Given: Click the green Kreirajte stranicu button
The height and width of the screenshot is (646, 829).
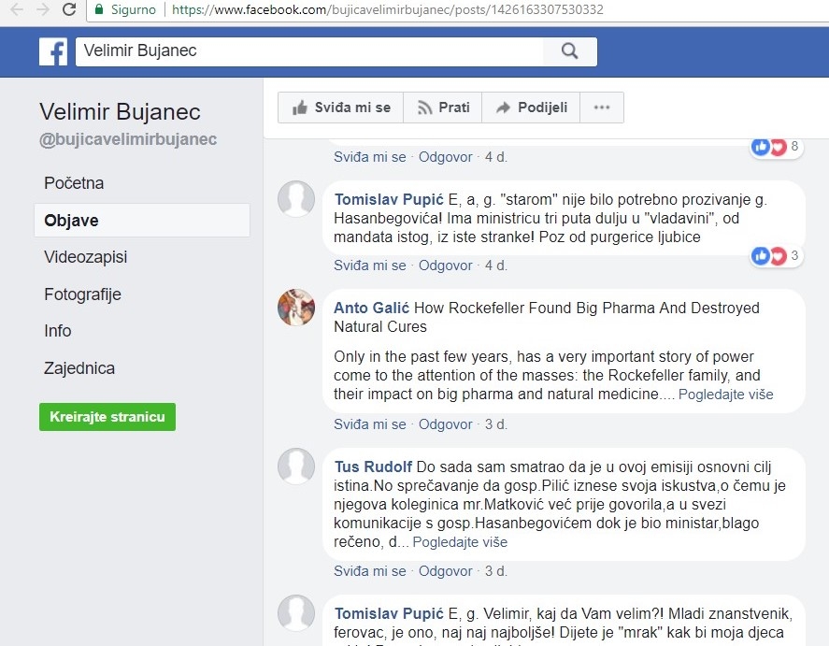Looking at the screenshot, I should coord(107,417).
